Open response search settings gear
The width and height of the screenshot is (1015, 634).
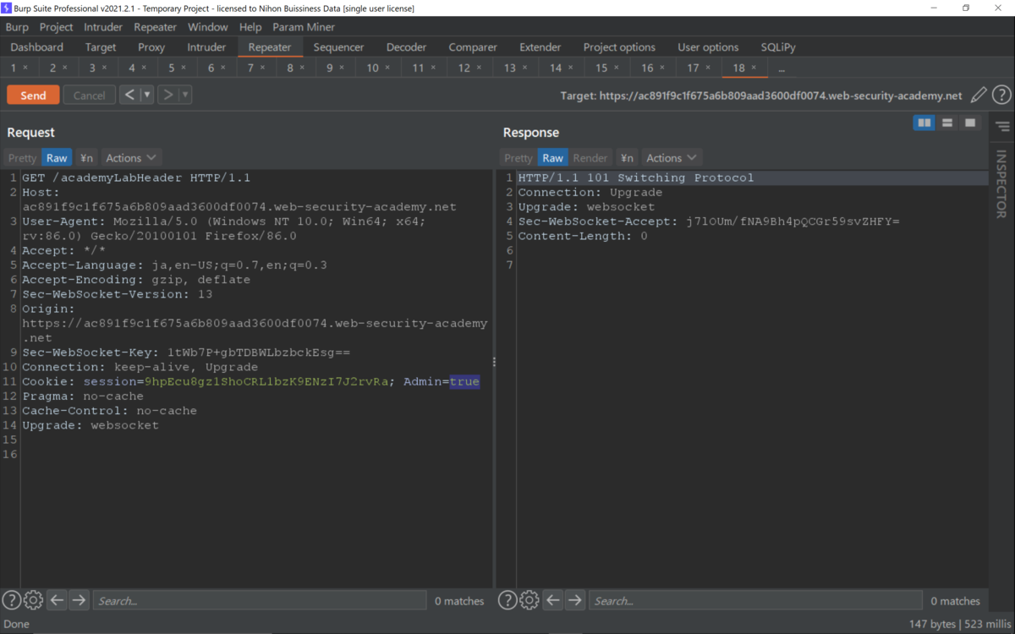(x=529, y=600)
